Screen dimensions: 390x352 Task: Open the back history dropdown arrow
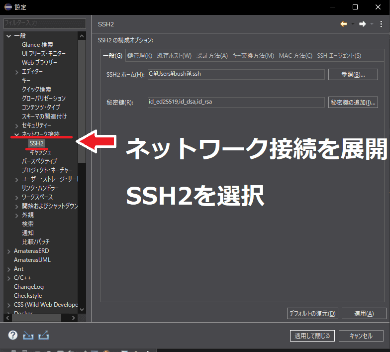pos(353,24)
